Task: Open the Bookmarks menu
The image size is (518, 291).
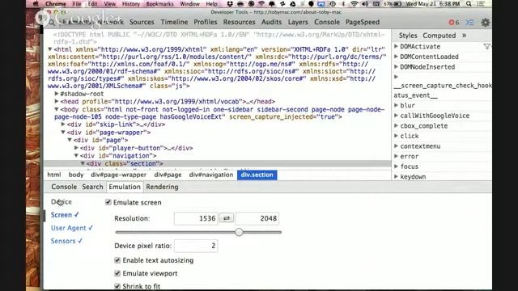Action: pos(160,4)
